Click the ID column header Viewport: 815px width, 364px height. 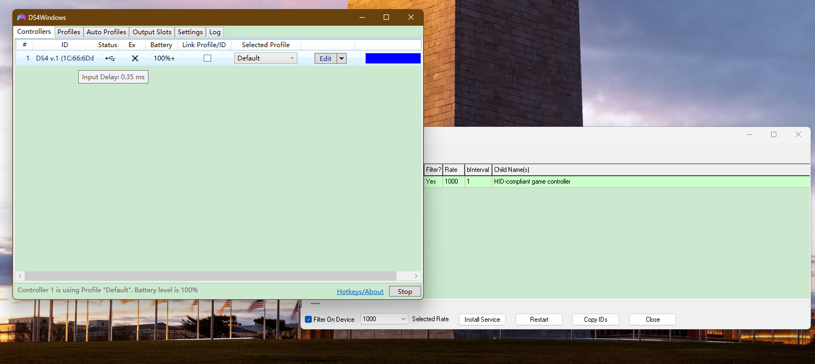click(x=65, y=45)
